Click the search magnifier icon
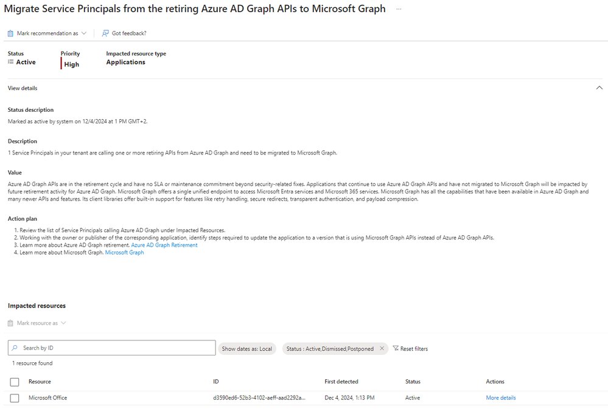Screen dimensions: 608x409 pos(15,348)
